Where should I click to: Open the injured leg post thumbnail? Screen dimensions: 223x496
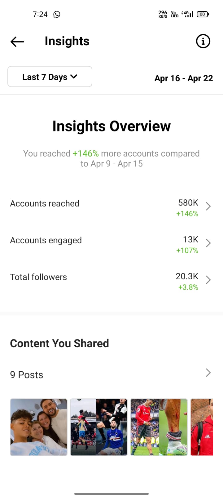159,427
